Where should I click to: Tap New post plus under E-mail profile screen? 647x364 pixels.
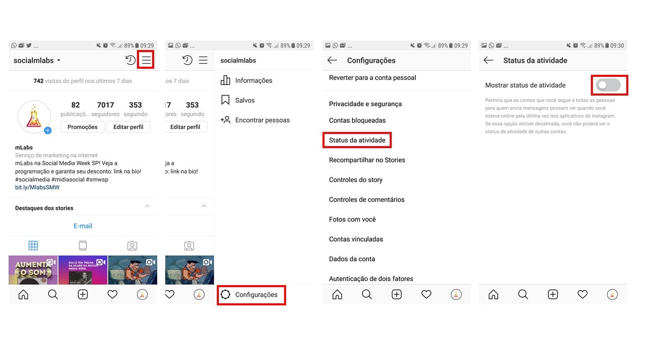pyautogui.click(x=83, y=295)
